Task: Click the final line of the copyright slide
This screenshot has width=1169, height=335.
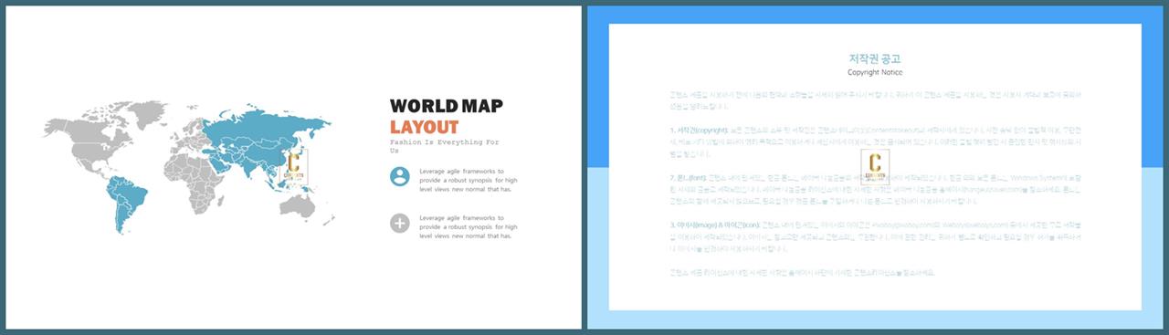Action: click(802, 272)
